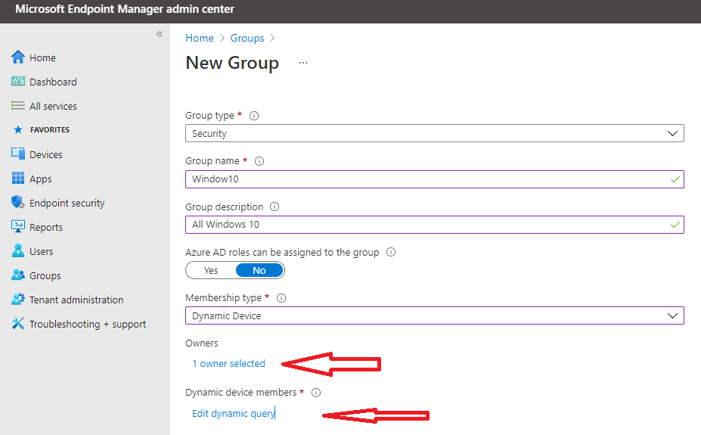
Task: Go to Devices in the sidebar
Action: pos(46,154)
